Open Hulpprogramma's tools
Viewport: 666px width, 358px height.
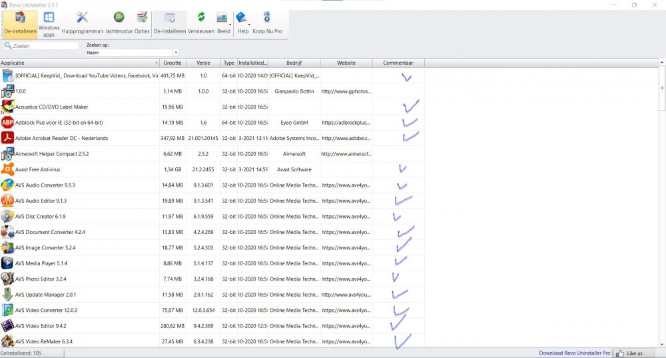click(83, 23)
